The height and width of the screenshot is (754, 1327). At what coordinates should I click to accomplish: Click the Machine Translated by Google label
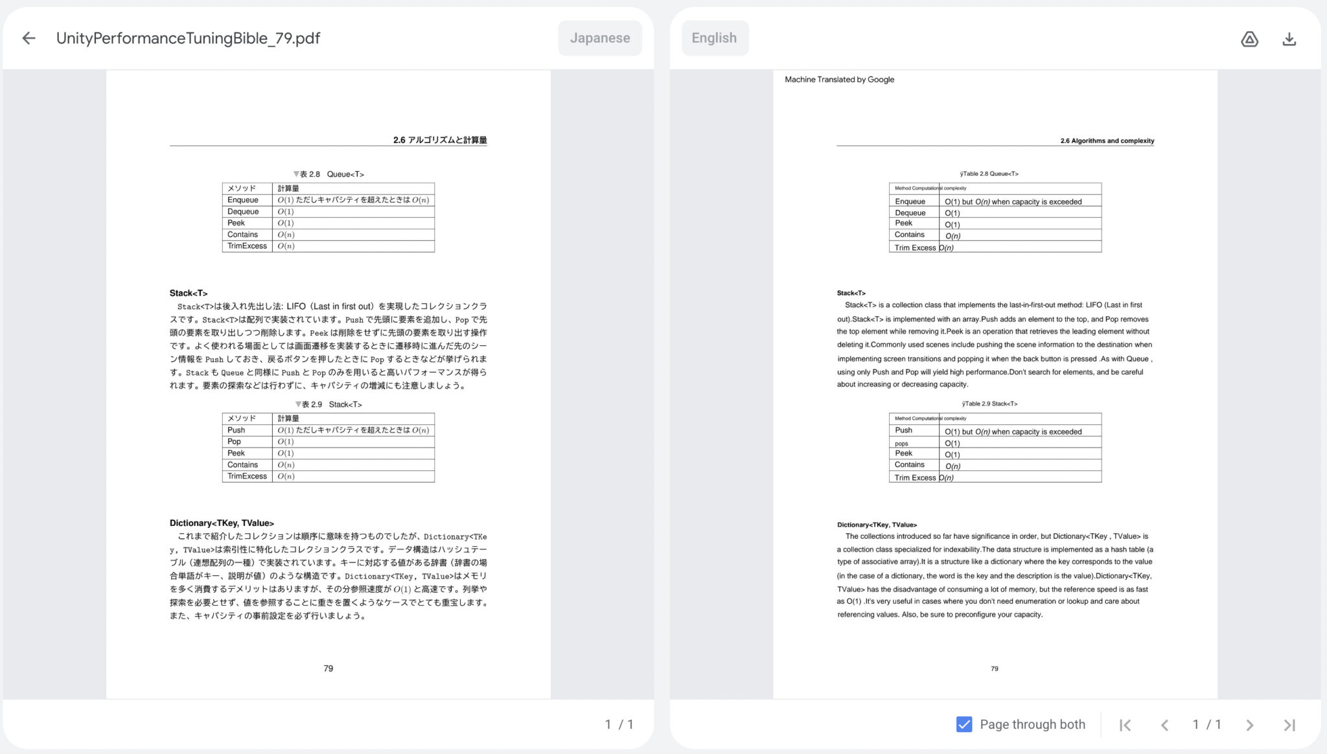click(839, 79)
